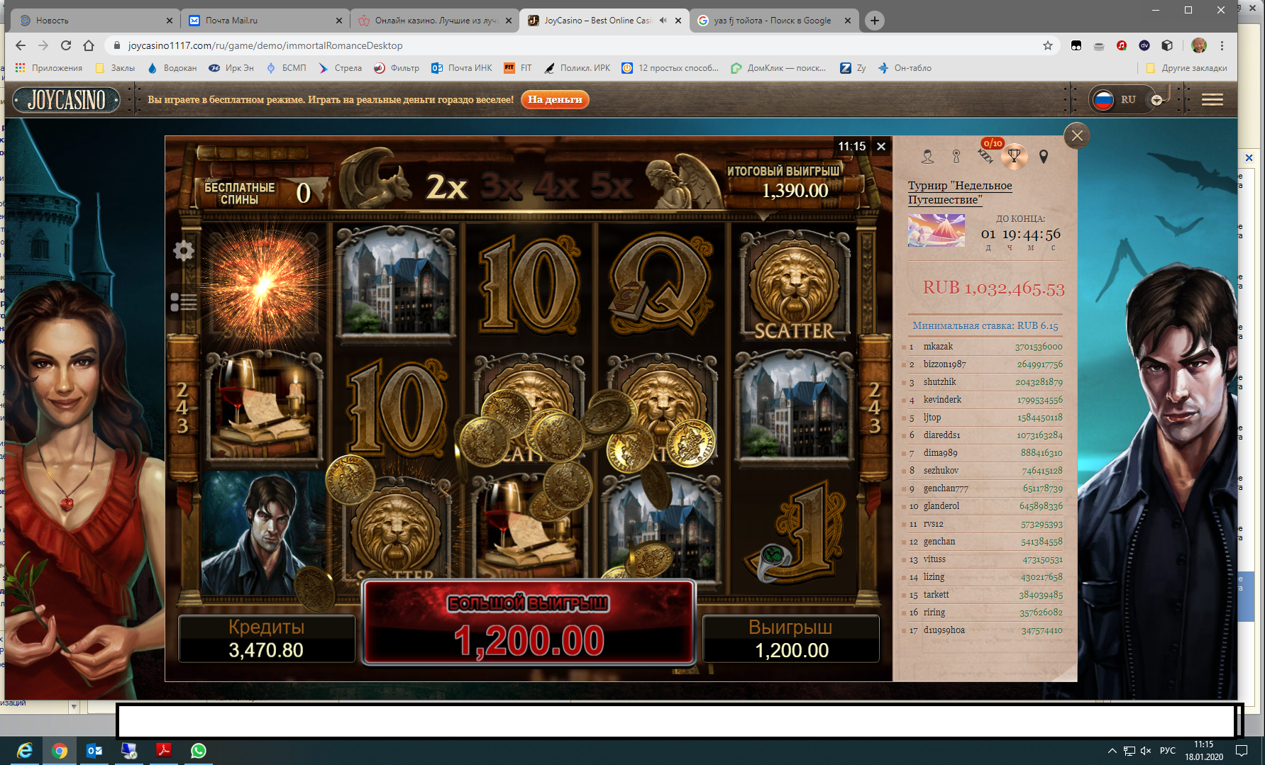Screen dimensions: 1265x765
Task: Click the На деньги button
Action: (x=555, y=99)
